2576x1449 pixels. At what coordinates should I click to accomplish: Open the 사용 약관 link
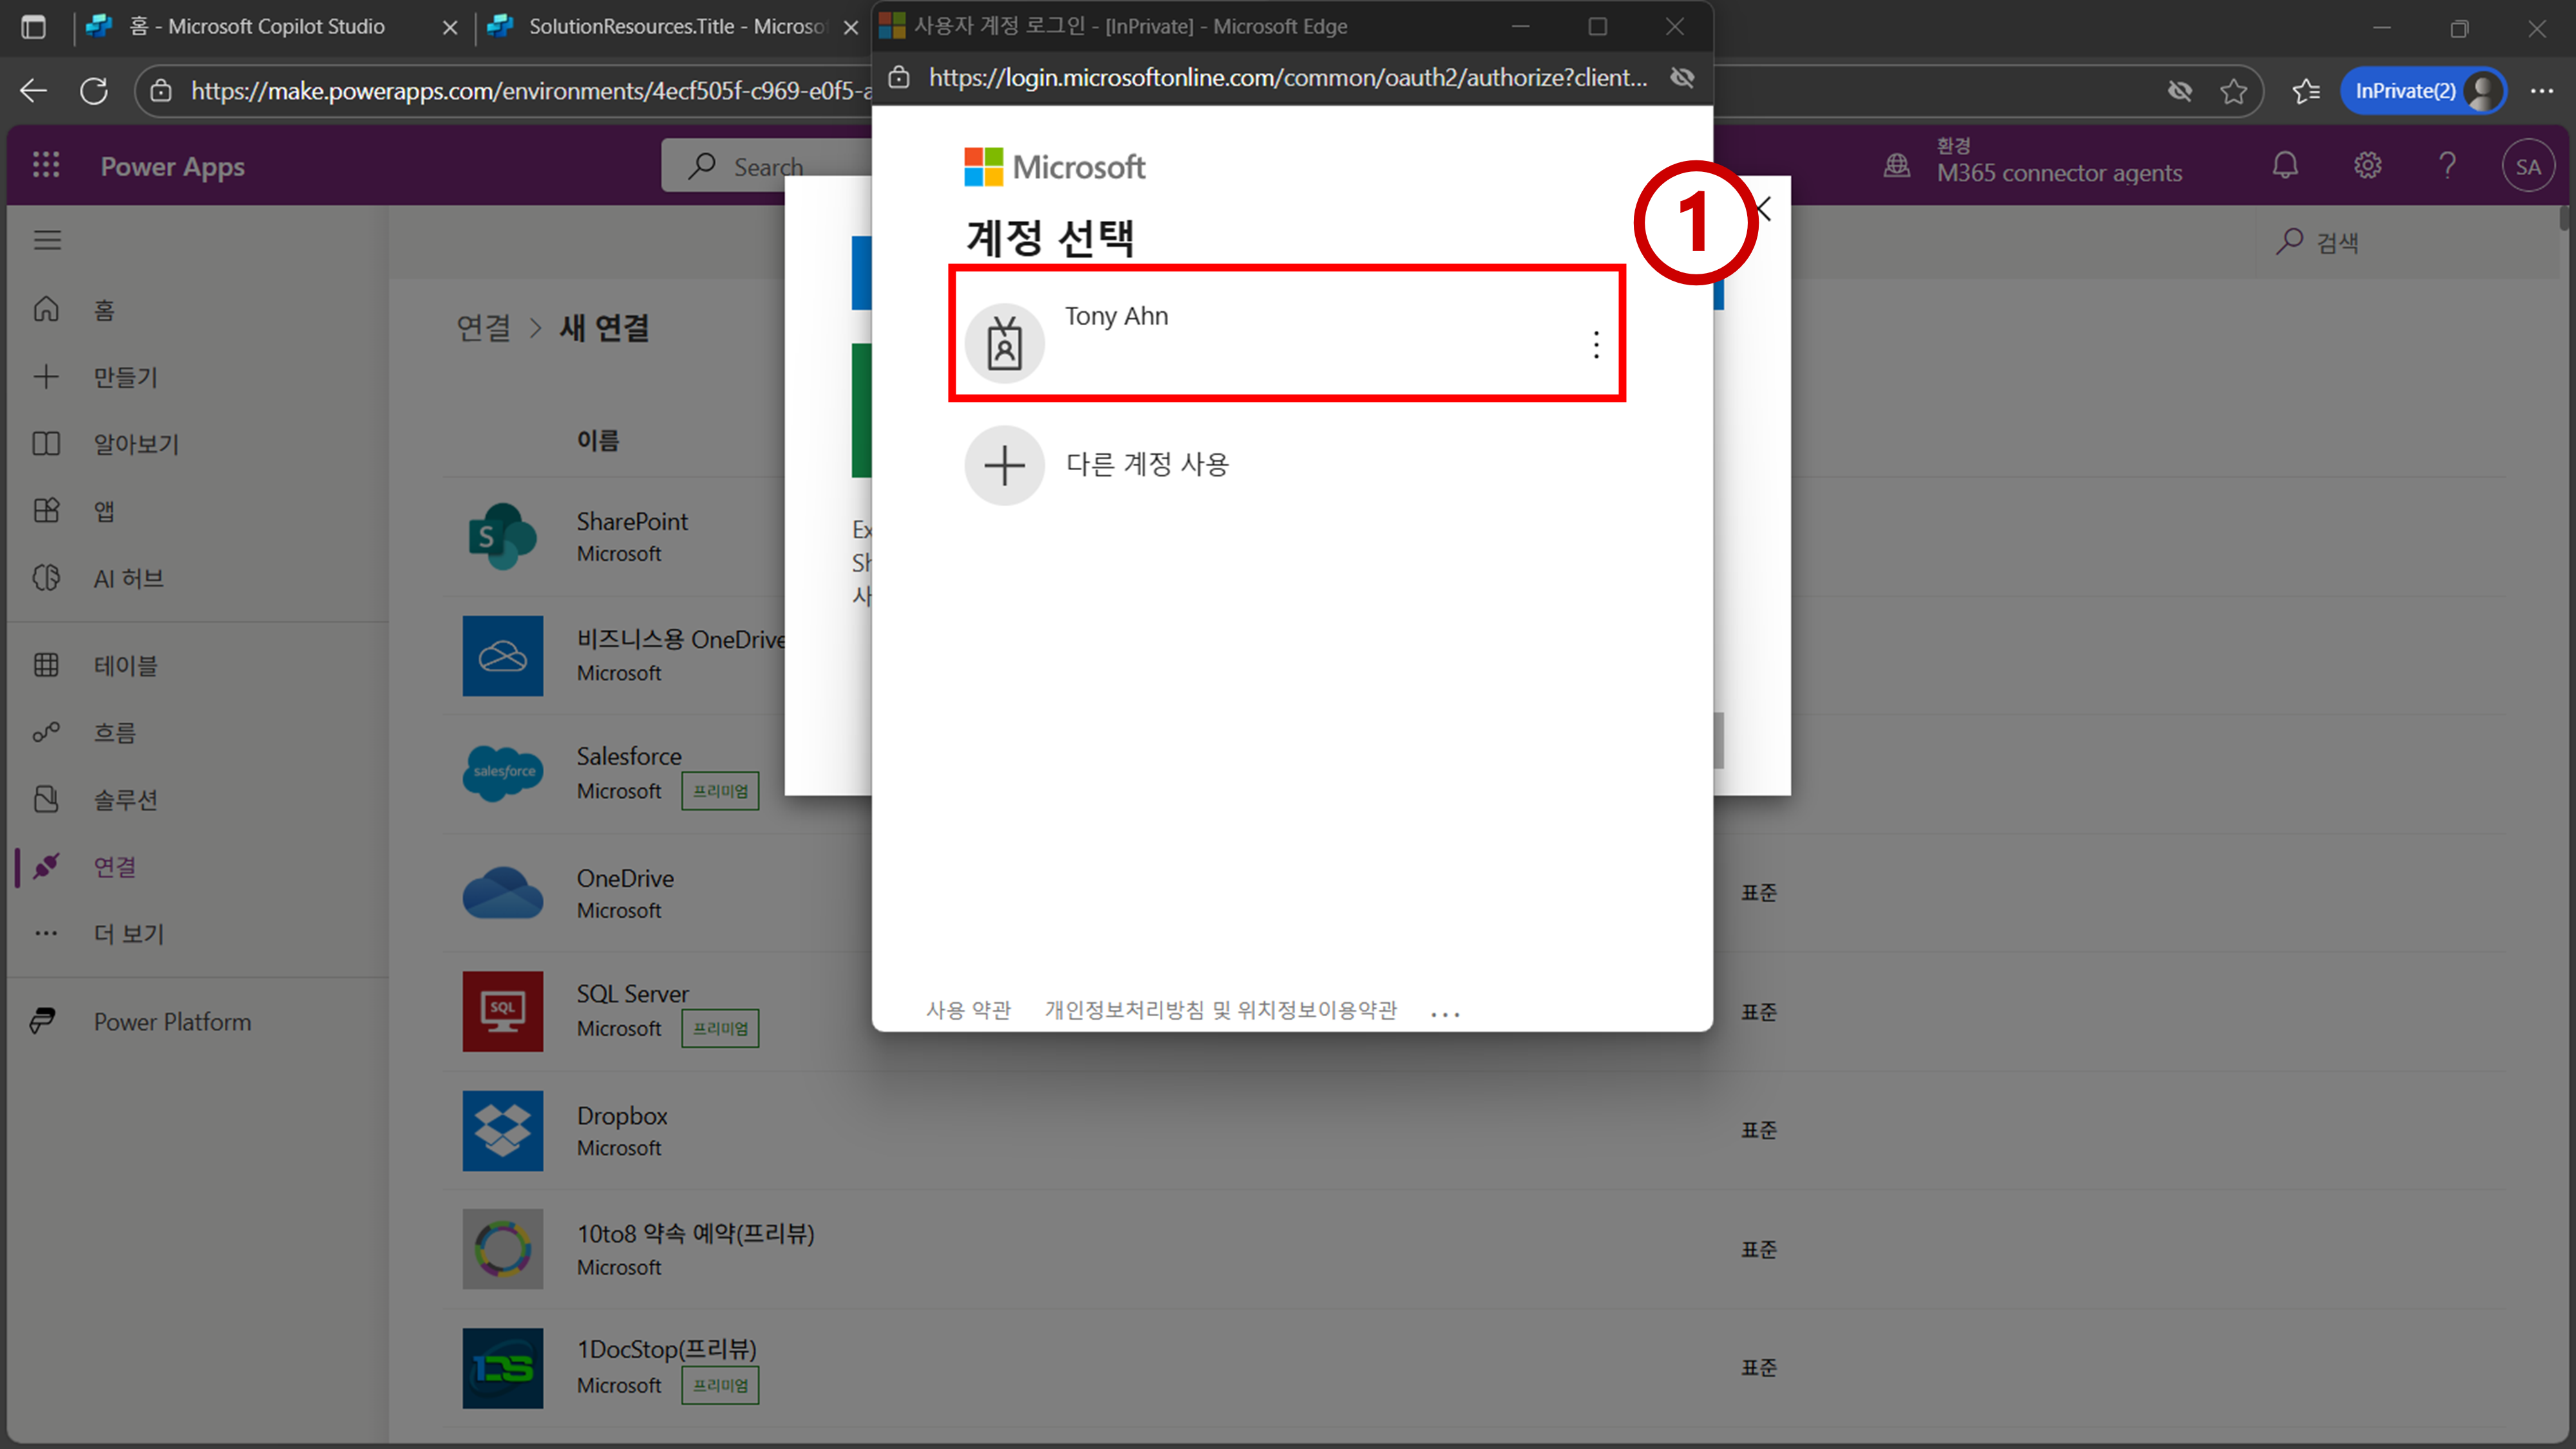tap(968, 1010)
